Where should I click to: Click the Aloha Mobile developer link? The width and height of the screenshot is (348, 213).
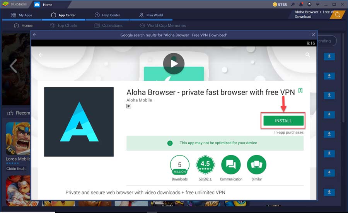(139, 100)
